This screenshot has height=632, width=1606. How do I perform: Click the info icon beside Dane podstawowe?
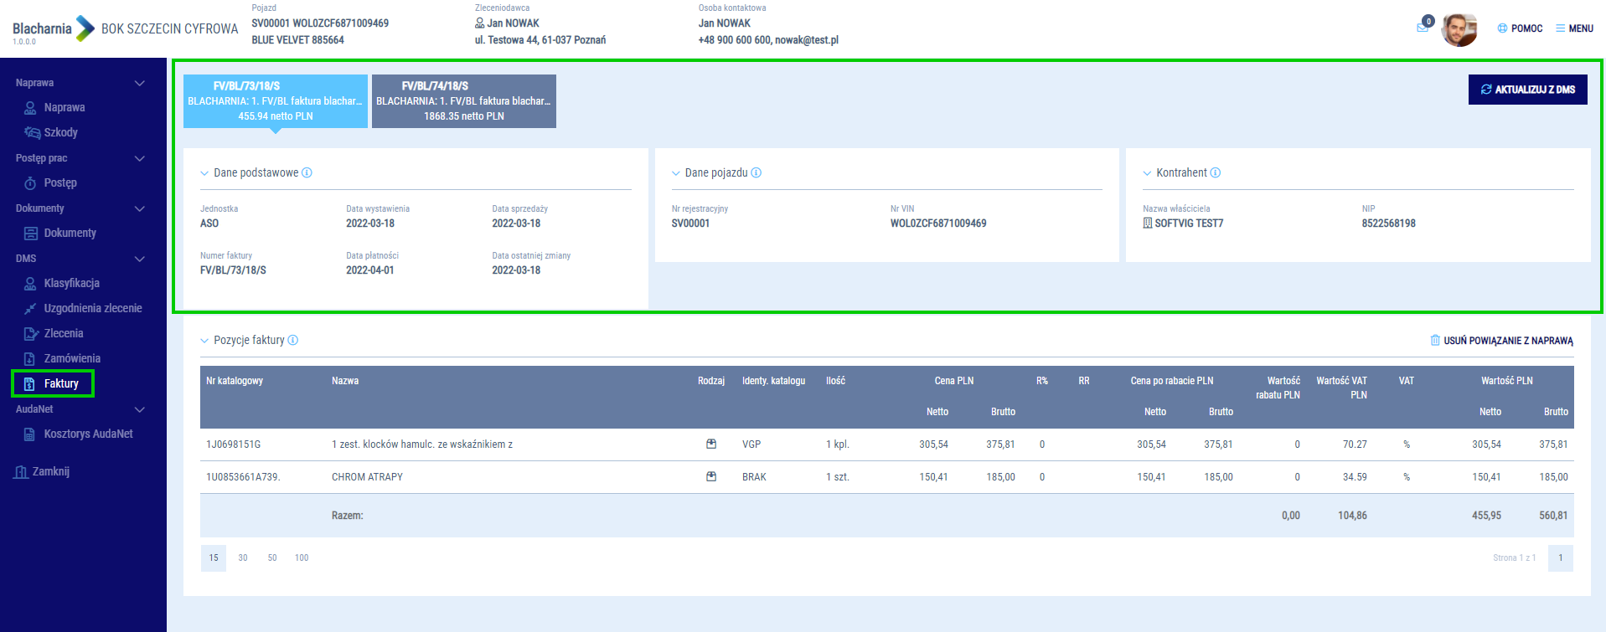pyautogui.click(x=307, y=173)
